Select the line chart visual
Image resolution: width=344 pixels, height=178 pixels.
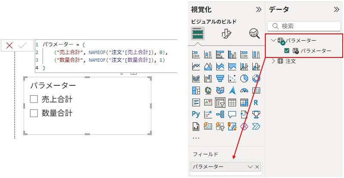point(196,66)
